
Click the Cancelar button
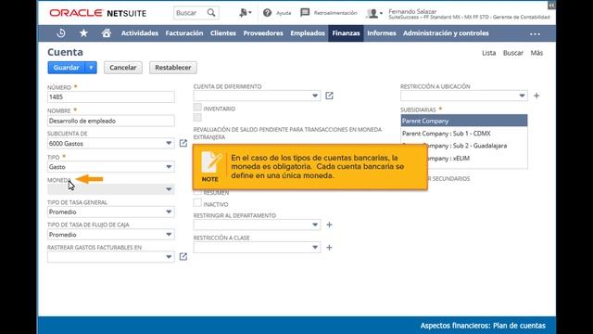[x=123, y=68]
